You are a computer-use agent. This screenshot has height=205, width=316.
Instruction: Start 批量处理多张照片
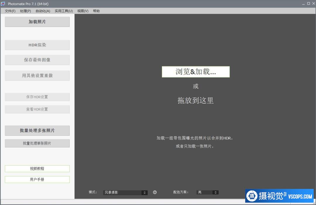[37, 131]
